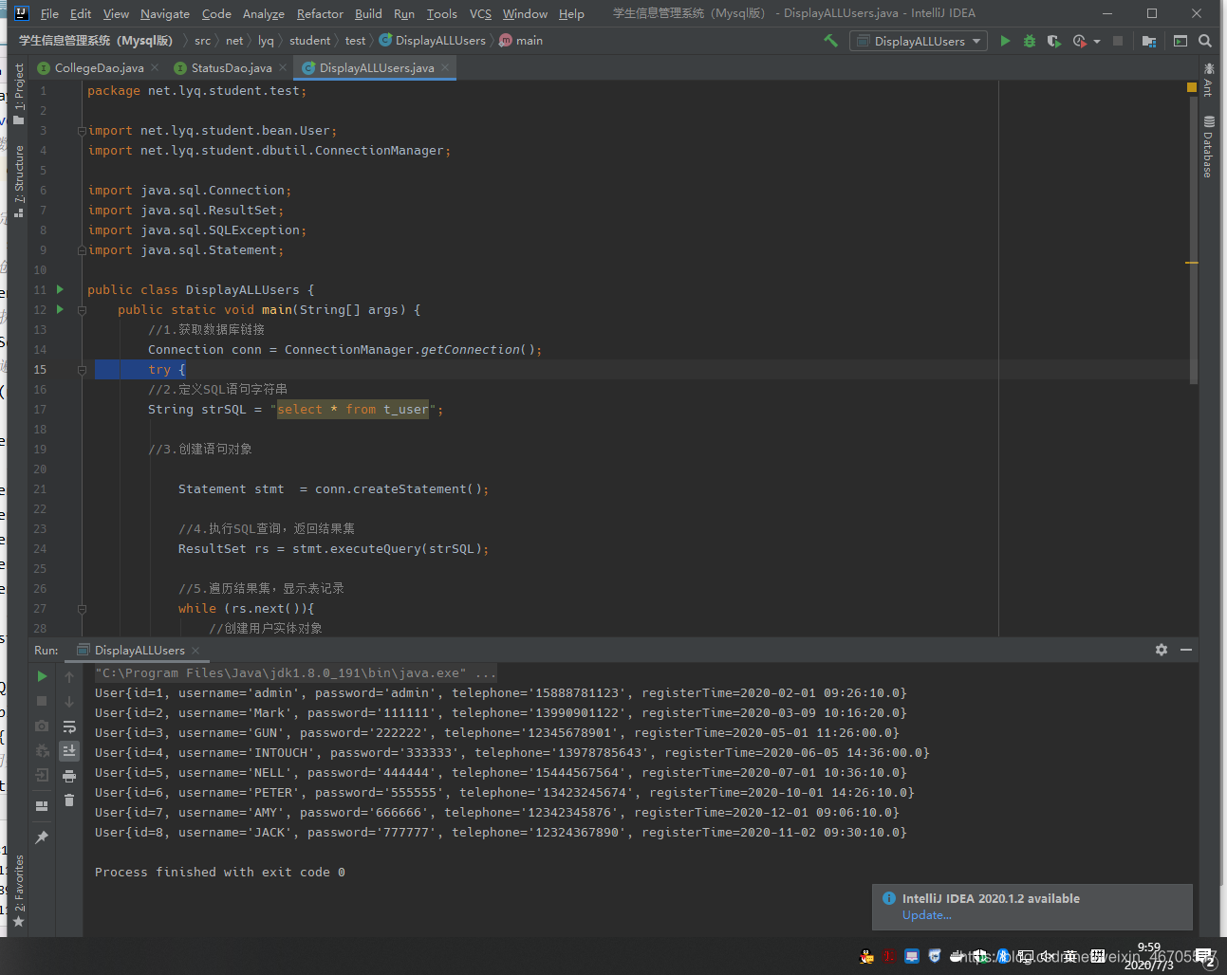Image resolution: width=1227 pixels, height=975 pixels.
Task: Open the Refactor menu
Action: pyautogui.click(x=320, y=13)
